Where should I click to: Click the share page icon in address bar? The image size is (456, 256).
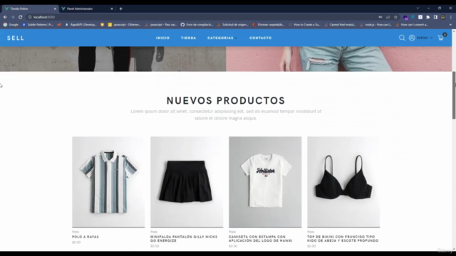point(388,17)
